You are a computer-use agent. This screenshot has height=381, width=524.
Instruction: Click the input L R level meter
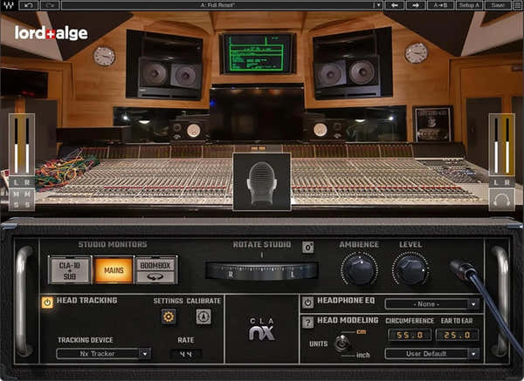(x=22, y=145)
